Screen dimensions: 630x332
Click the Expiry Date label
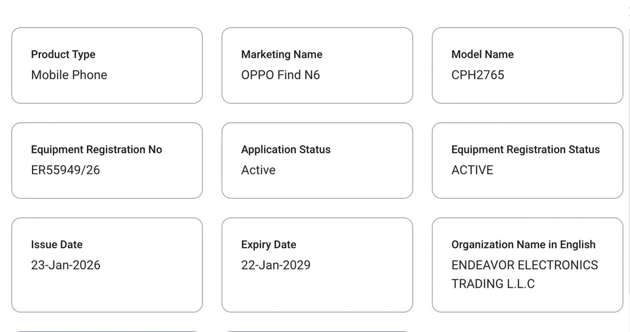[269, 245]
